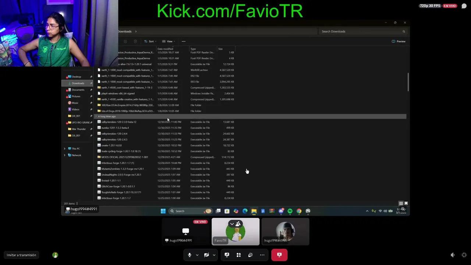Click the green avatar beside Invitar a transmisión
471x265 pixels.
(55, 255)
